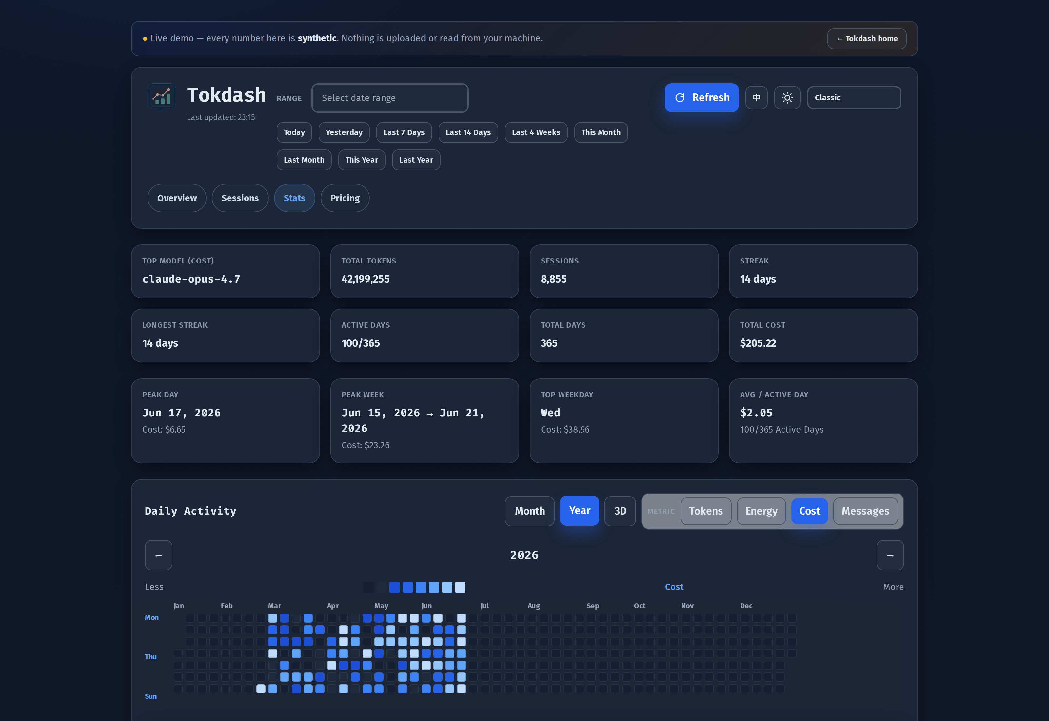Click the Top Weekday cost $38.96

pos(565,430)
